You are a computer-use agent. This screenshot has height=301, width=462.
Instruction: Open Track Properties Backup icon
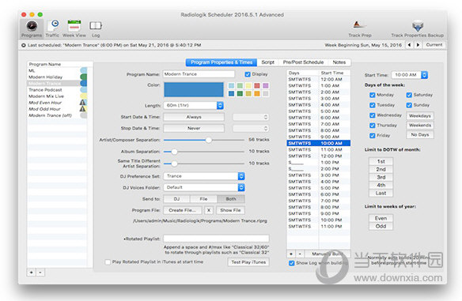418,26
